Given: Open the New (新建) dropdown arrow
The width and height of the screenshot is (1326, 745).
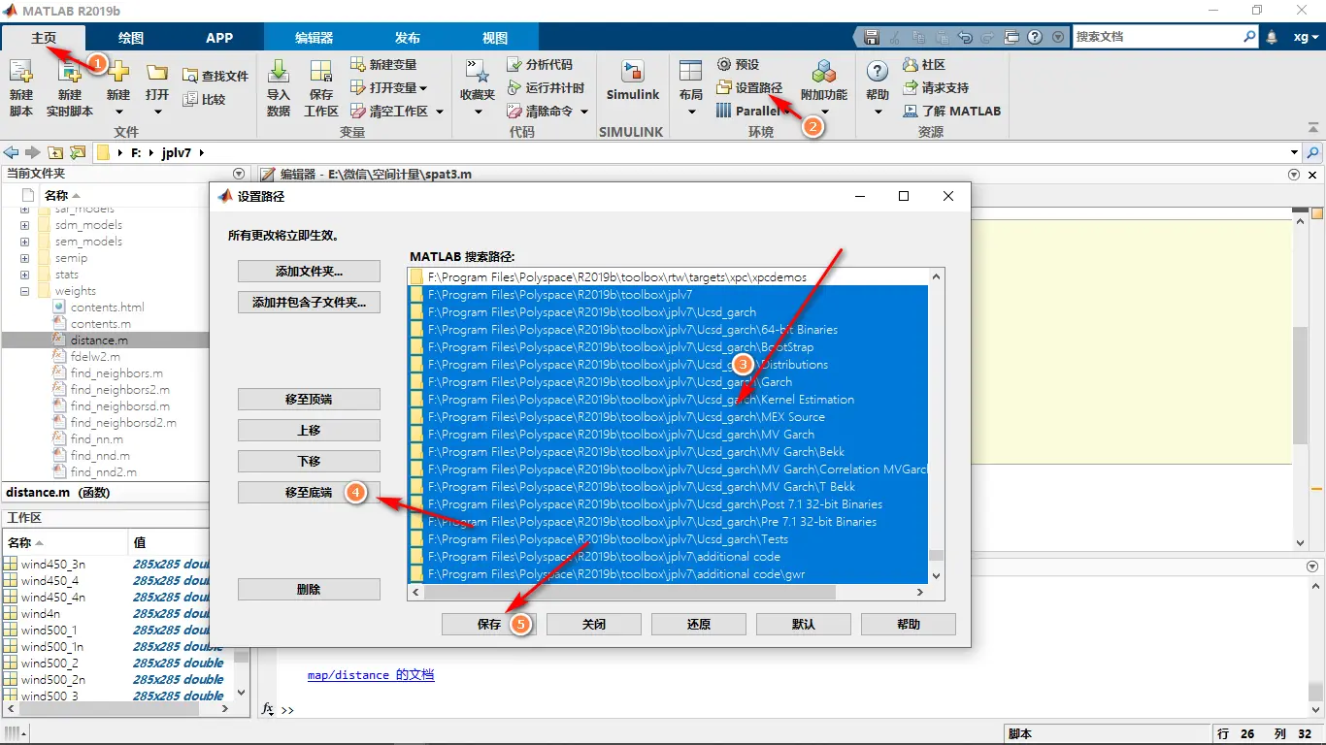Looking at the screenshot, I should (x=118, y=113).
